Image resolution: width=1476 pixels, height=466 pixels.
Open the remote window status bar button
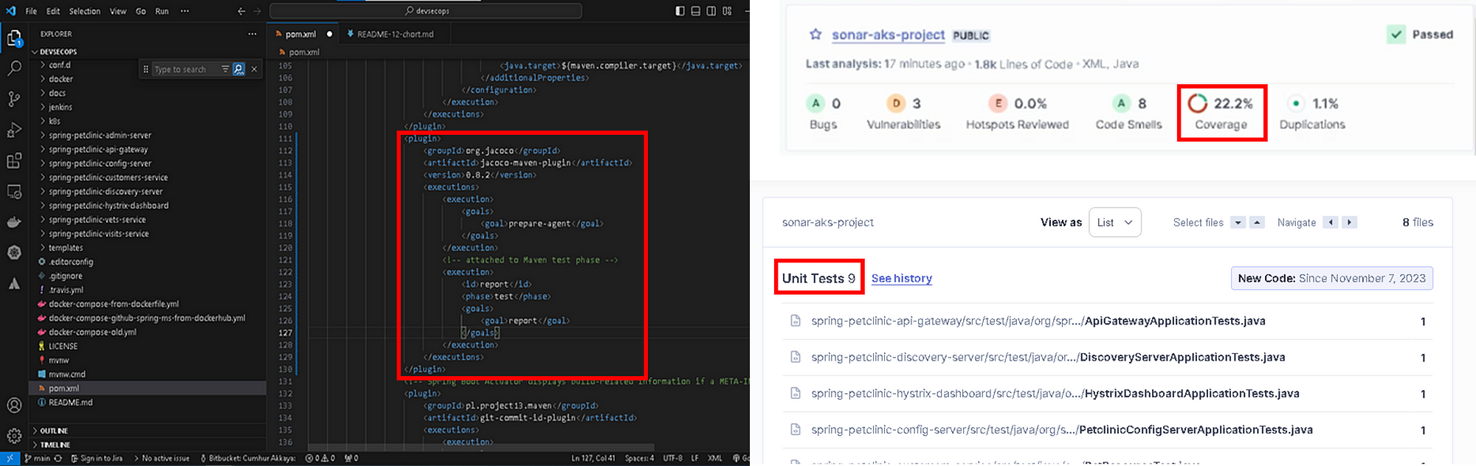pyautogui.click(x=10, y=459)
